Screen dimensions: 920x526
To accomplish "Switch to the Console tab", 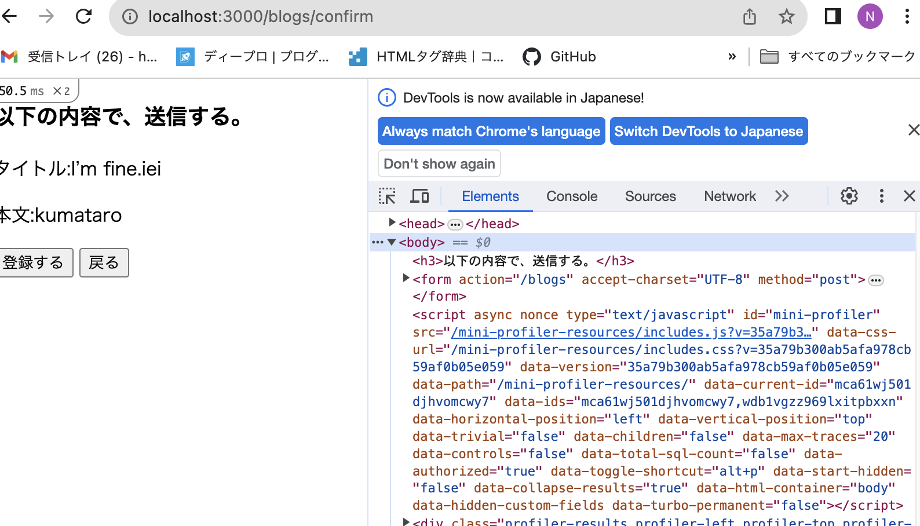I will pyautogui.click(x=572, y=196).
